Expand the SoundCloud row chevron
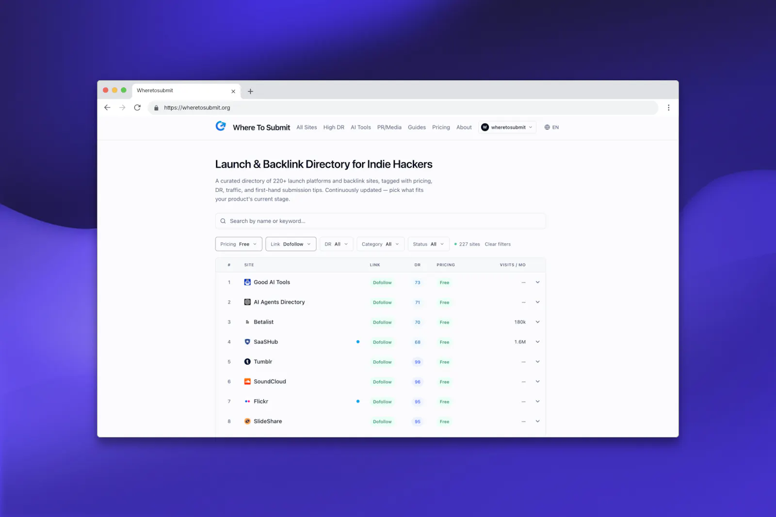 (537, 381)
